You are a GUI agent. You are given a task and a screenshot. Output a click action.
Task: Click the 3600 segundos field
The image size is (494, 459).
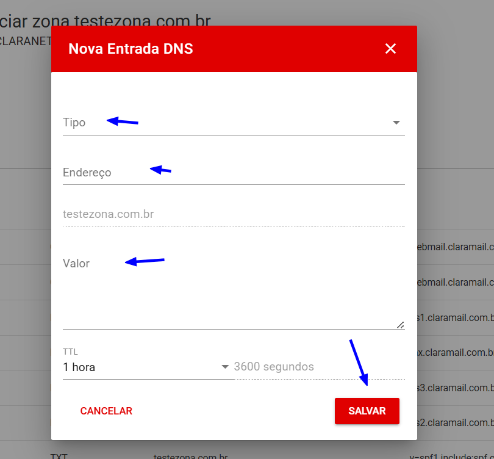pyautogui.click(x=317, y=367)
